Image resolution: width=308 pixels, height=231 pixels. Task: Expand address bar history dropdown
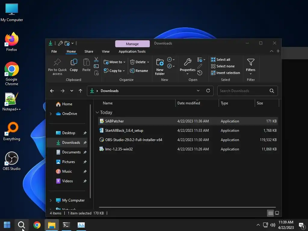pyautogui.click(x=198, y=91)
